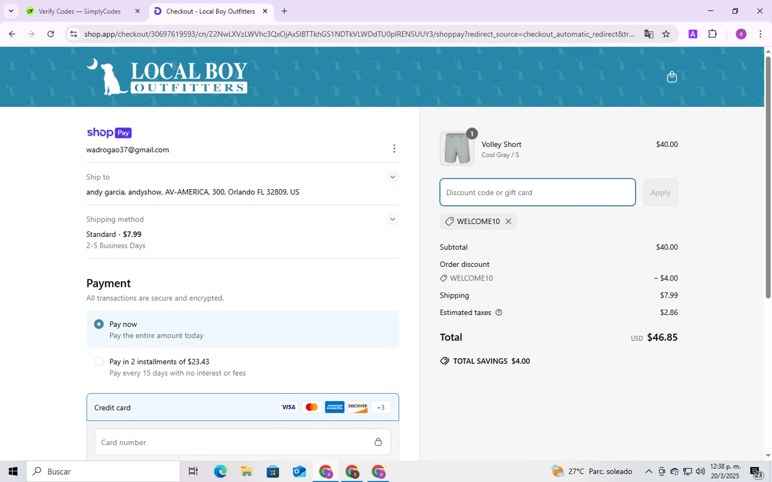The width and height of the screenshot is (772, 482).
Task: Click the wadrogao37@gmail.com email text
Action: pyautogui.click(x=128, y=150)
